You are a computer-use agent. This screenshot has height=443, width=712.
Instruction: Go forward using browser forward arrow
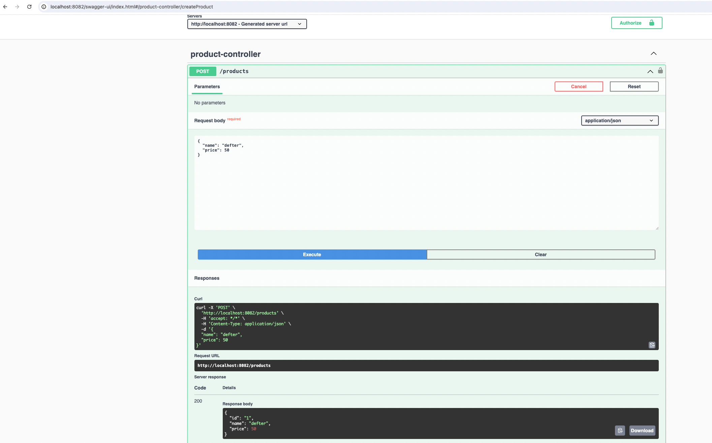17,7
